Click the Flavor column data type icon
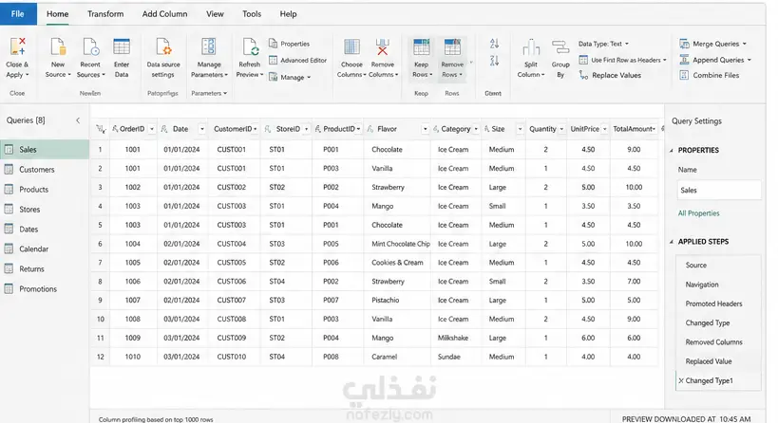Screen dimensions: 778x423 (x=370, y=129)
